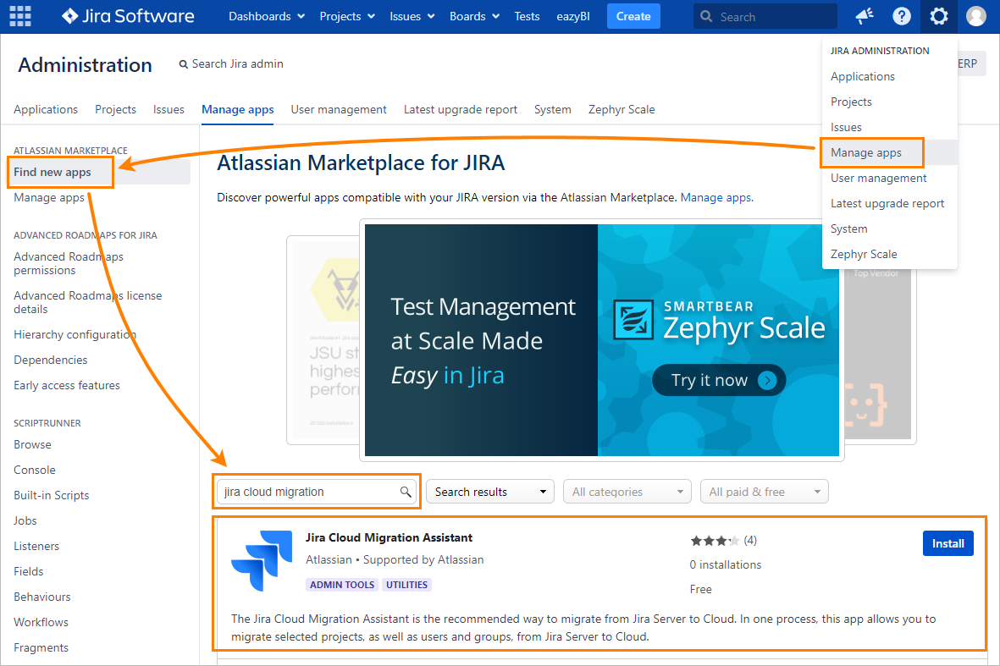
Task: Click Try it now on the Zephyr Scale banner
Action: point(719,380)
